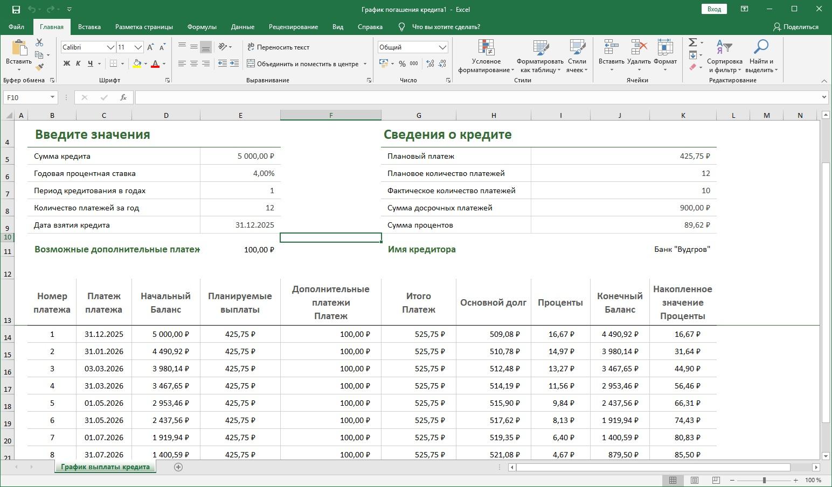Image resolution: width=832 pixels, height=487 pixels.
Task: Click the Вход sign-in button
Action: [x=714, y=9]
